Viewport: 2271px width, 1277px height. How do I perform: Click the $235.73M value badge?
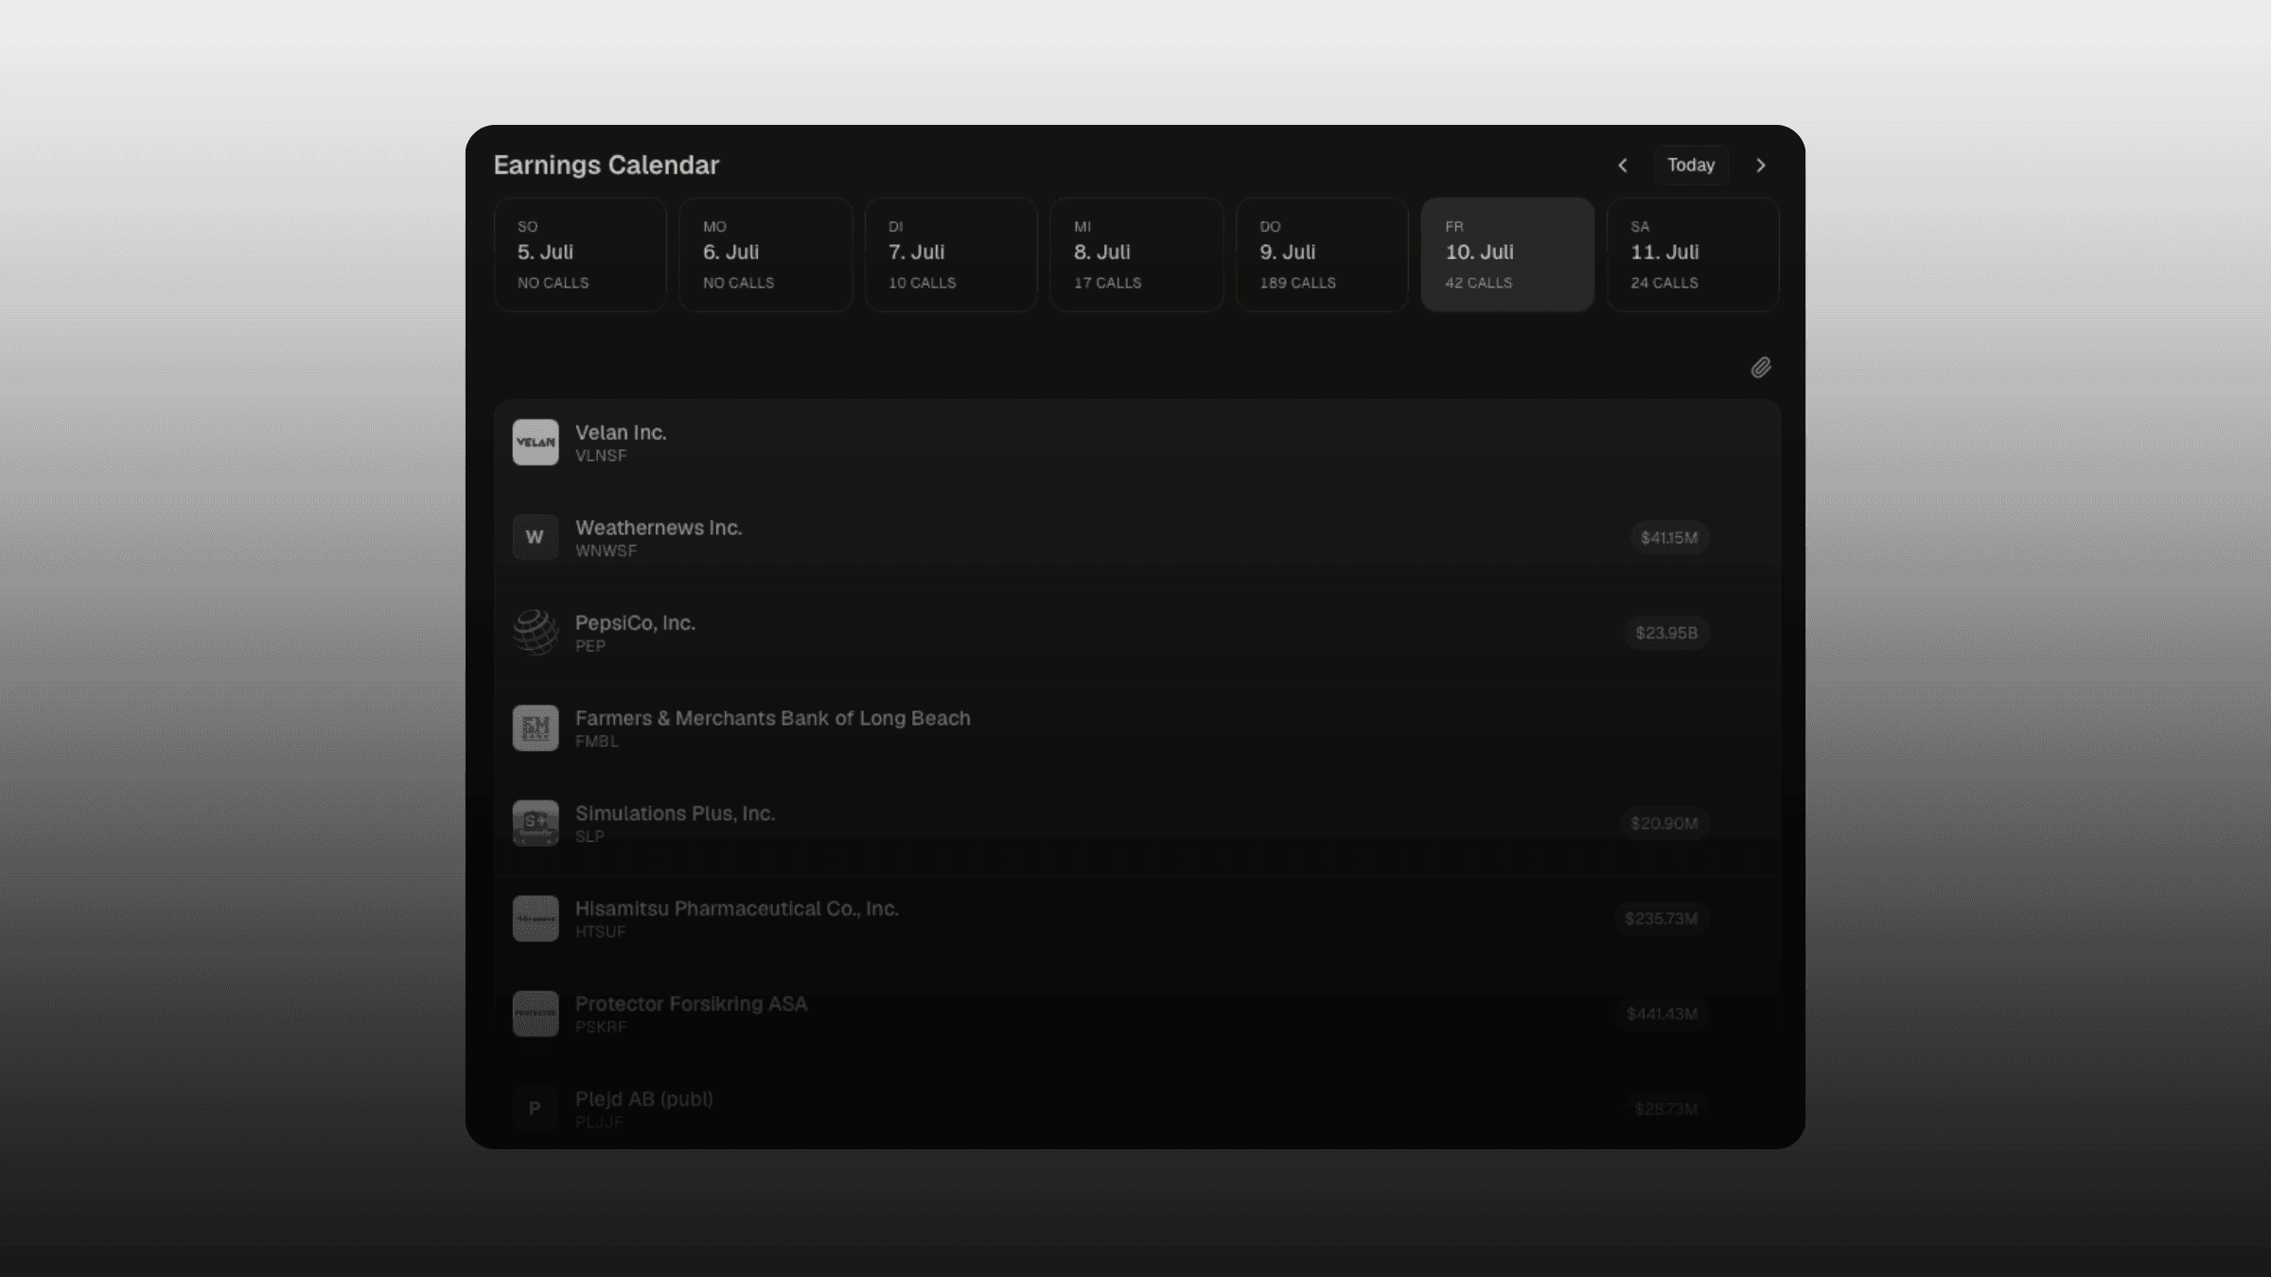[x=1661, y=918]
